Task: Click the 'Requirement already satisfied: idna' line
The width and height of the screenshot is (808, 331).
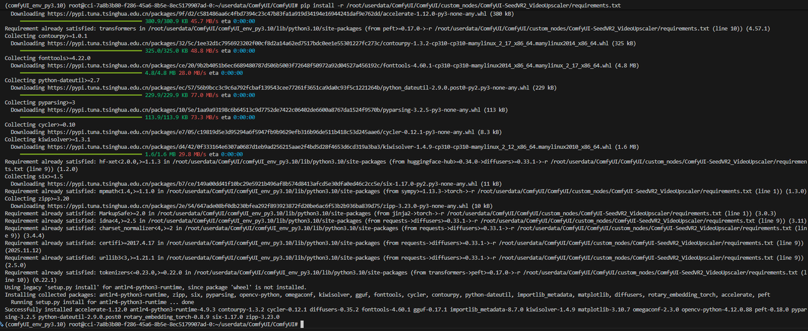Action: [405, 221]
